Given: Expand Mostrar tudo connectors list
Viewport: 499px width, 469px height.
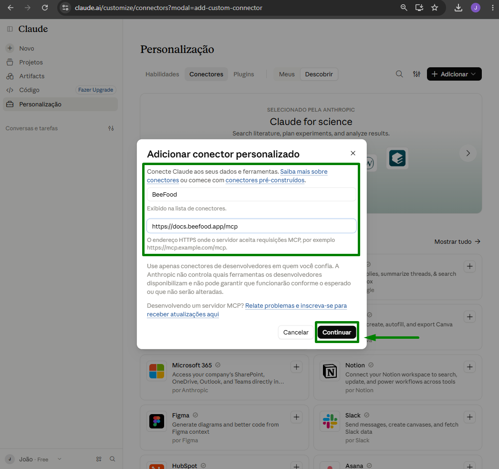Looking at the screenshot, I should click(457, 241).
